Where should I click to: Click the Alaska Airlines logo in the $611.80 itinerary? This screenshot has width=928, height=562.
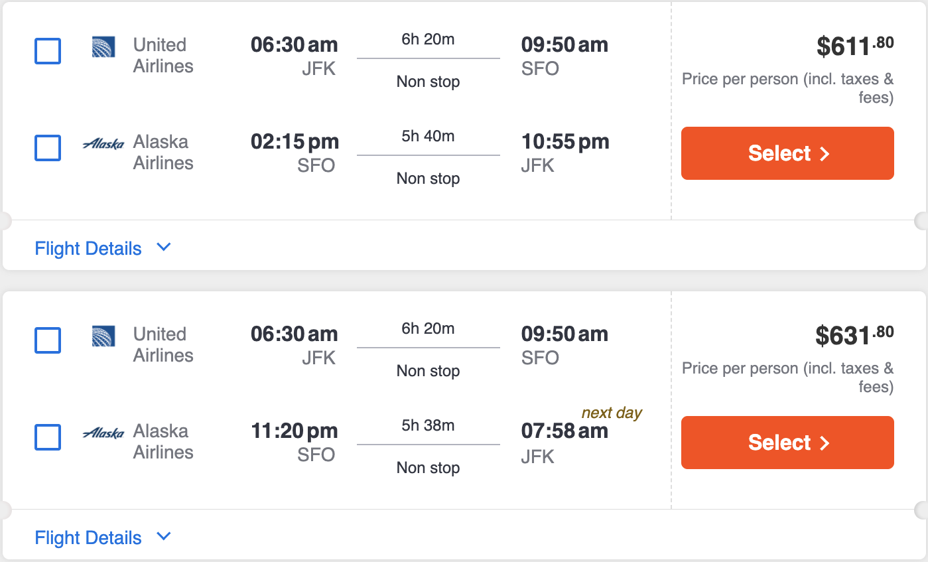click(103, 143)
